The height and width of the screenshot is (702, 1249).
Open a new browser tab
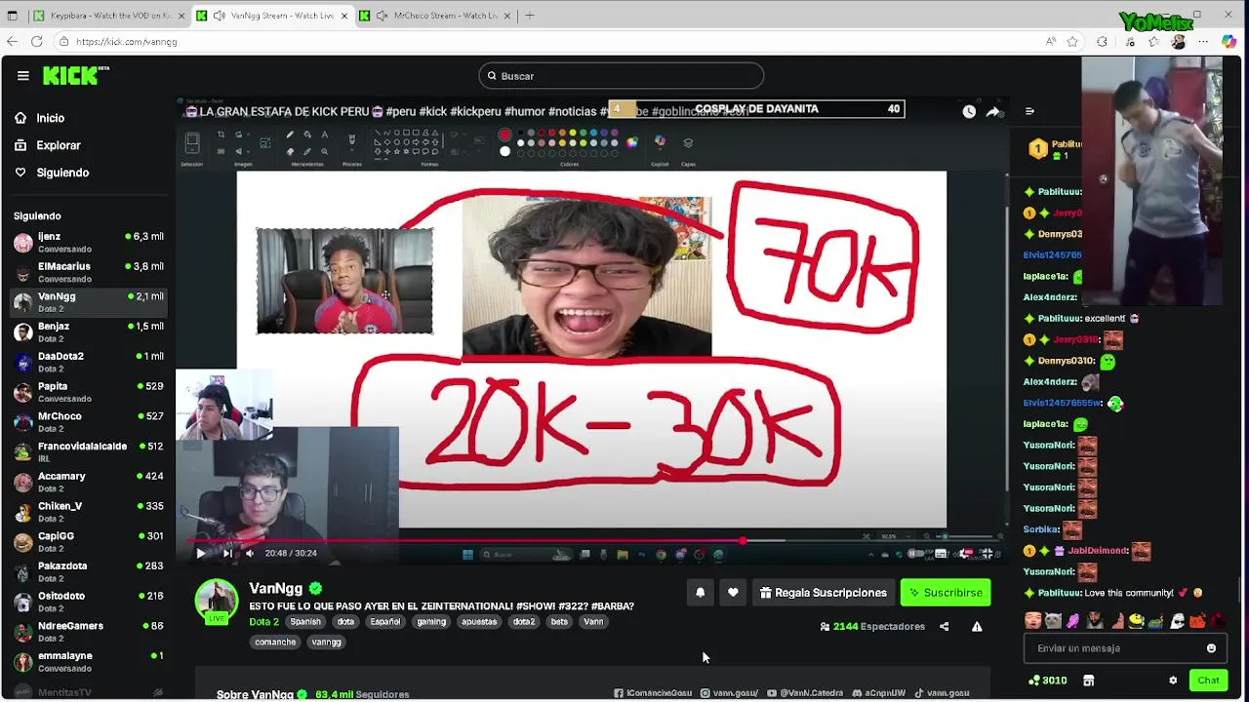(530, 16)
